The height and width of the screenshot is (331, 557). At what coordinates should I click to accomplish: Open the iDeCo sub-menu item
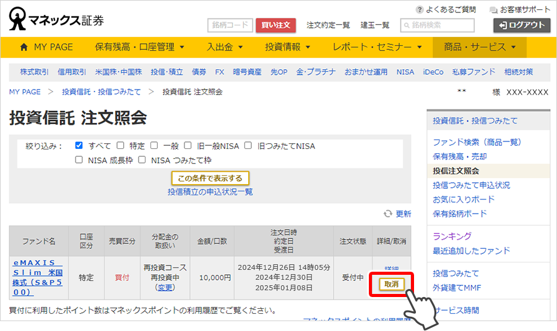[433, 72]
